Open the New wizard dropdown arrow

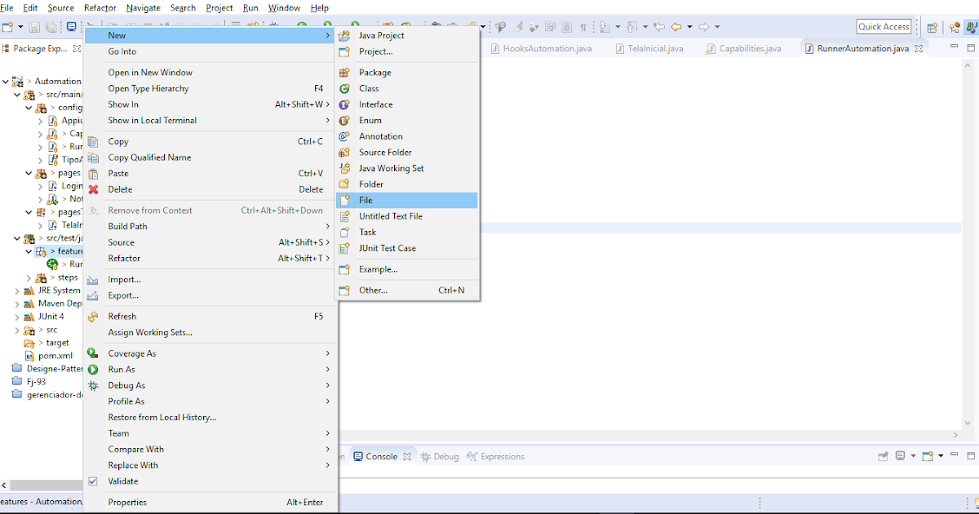[x=20, y=27]
